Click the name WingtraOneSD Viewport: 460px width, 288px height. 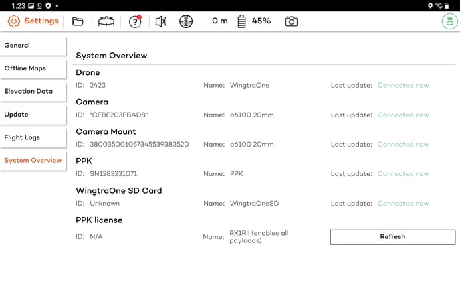[x=254, y=204]
